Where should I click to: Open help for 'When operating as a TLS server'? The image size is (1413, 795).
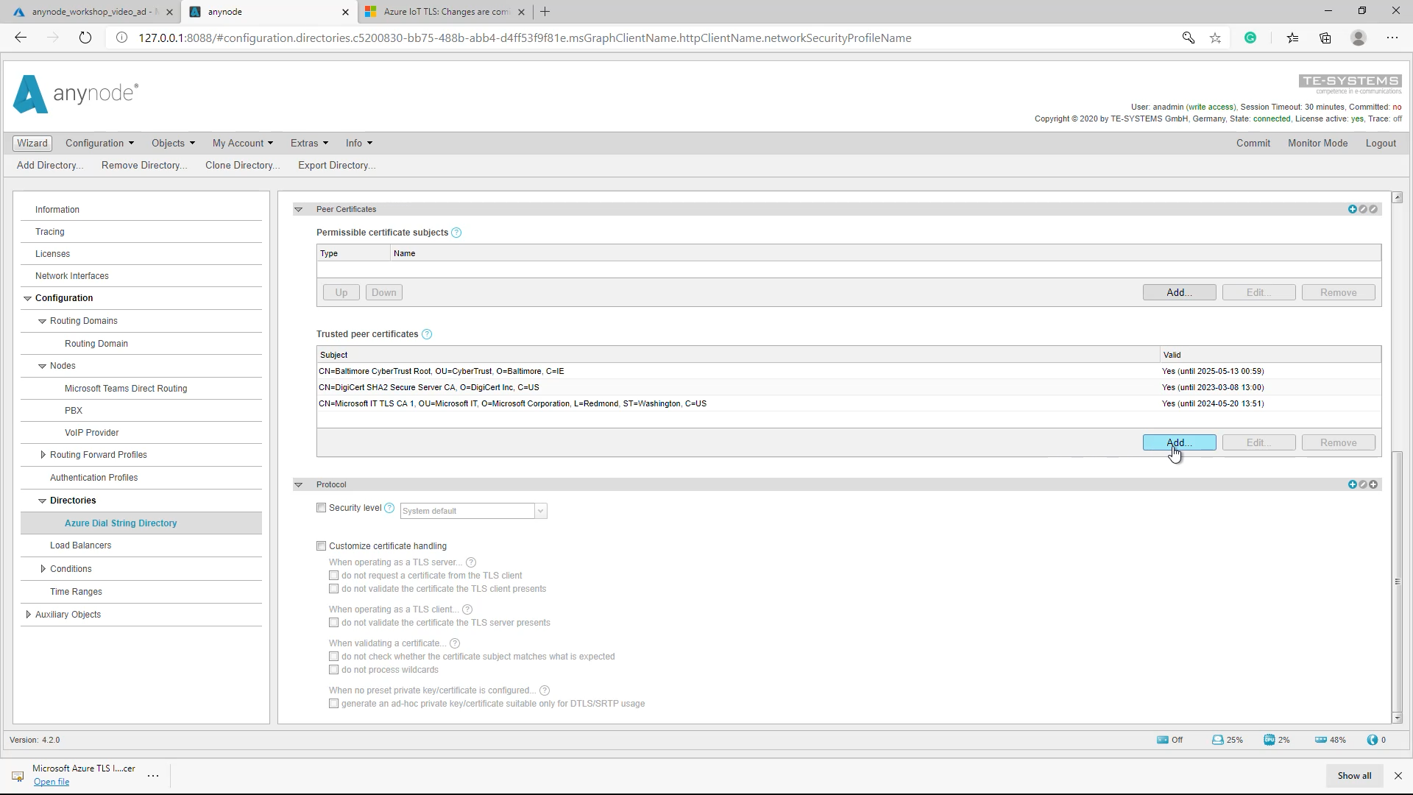point(471,563)
